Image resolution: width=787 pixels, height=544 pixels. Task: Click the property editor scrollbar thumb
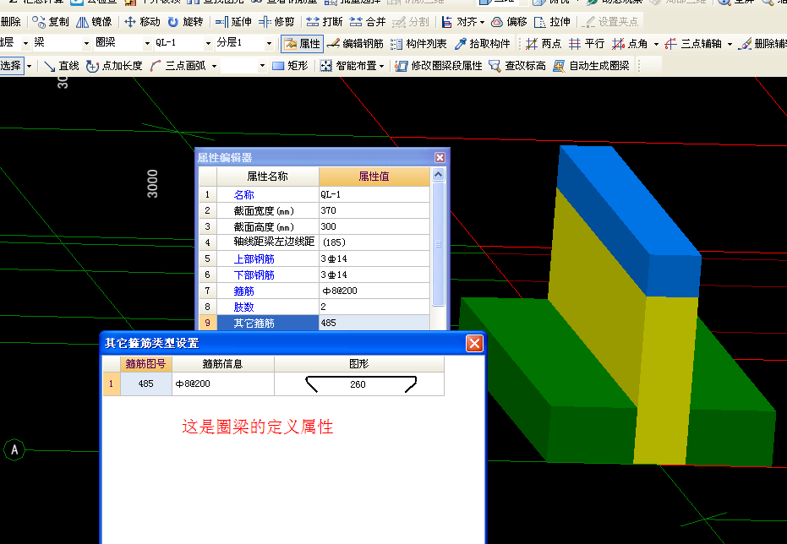pos(438,243)
